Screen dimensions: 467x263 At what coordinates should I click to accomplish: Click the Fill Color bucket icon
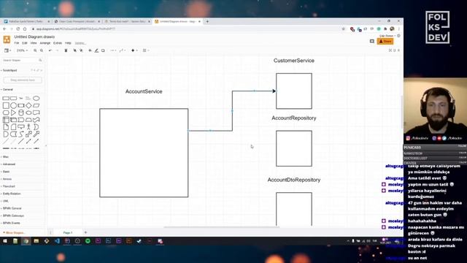[x=90, y=50]
